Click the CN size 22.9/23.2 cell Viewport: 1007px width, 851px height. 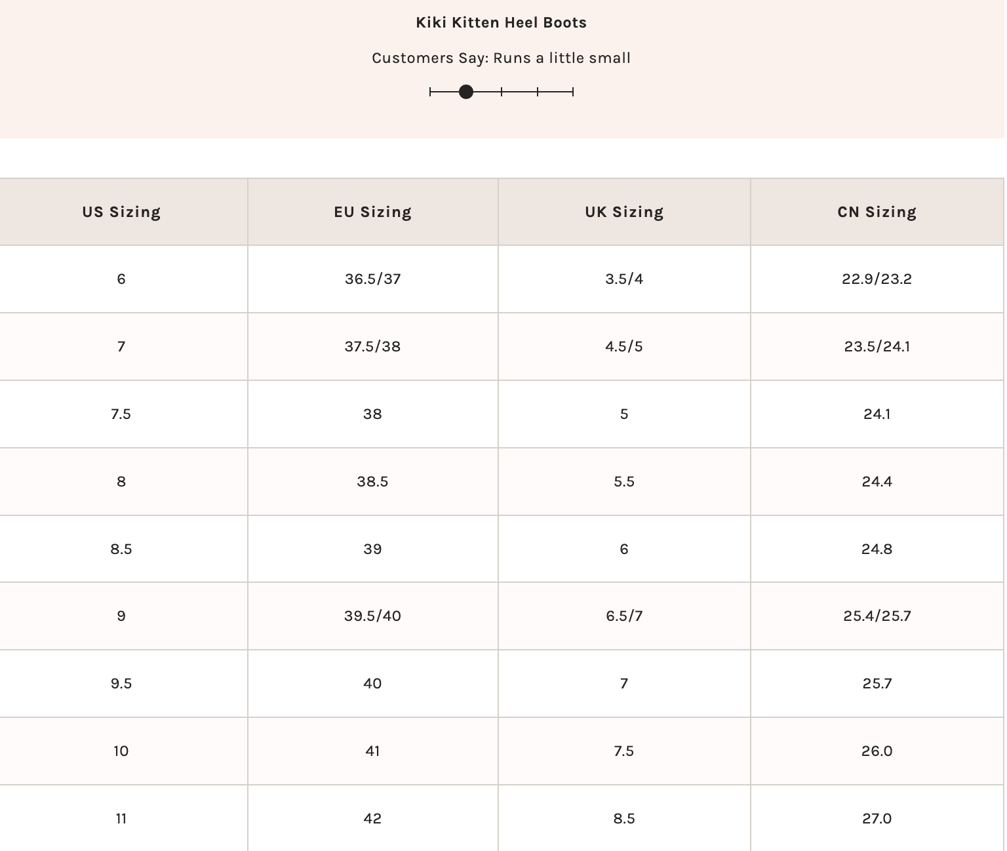coord(877,279)
